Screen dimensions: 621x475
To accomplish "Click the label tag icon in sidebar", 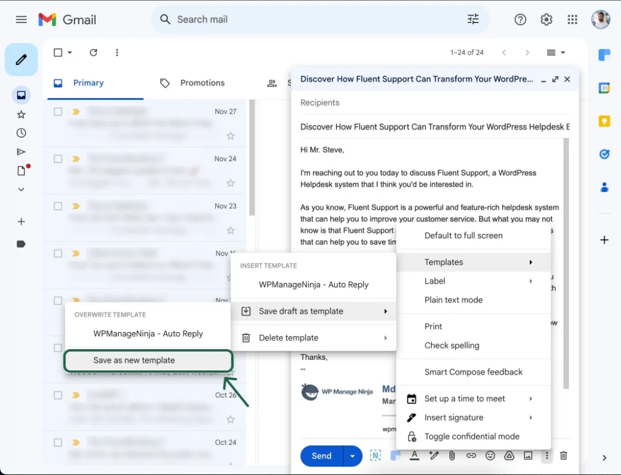I will [x=21, y=244].
